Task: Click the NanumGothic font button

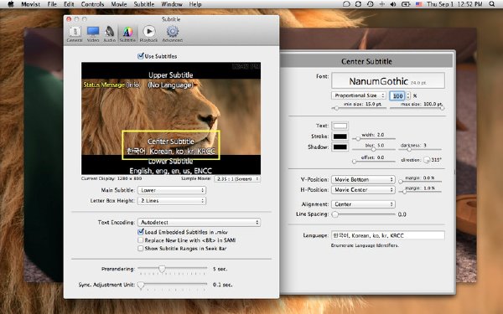Action: point(388,80)
